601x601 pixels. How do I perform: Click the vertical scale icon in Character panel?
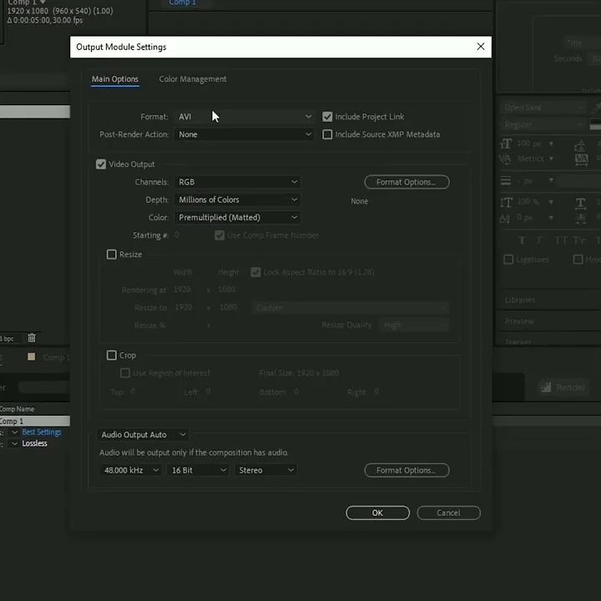click(506, 202)
